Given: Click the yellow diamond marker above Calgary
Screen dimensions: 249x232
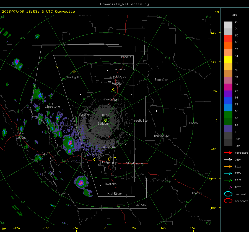Looking at the screenshot, I should point(109,159).
